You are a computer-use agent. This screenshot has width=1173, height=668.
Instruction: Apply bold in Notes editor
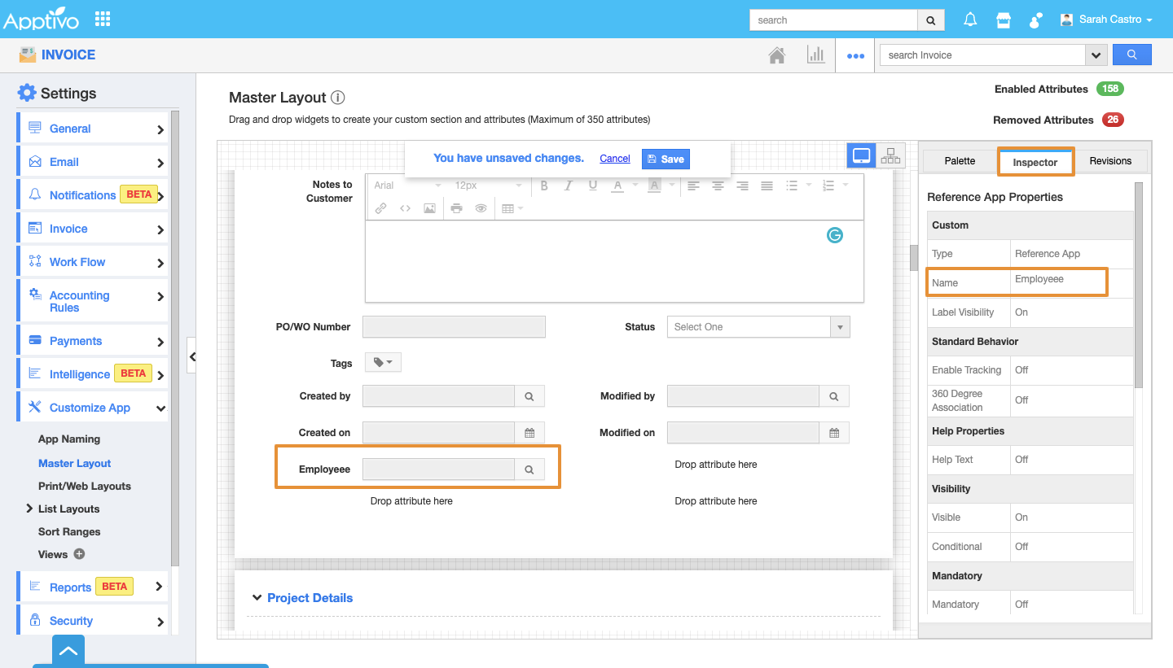coord(544,186)
